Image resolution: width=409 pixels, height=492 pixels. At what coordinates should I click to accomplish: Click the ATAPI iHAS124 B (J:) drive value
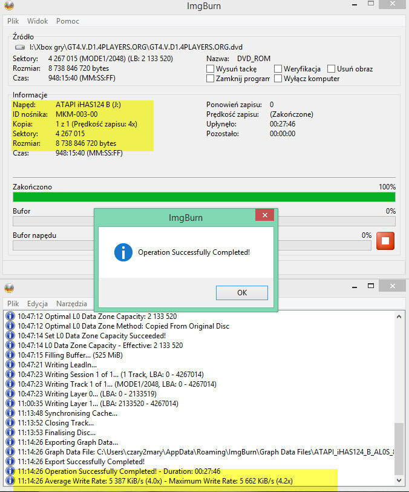(88, 105)
